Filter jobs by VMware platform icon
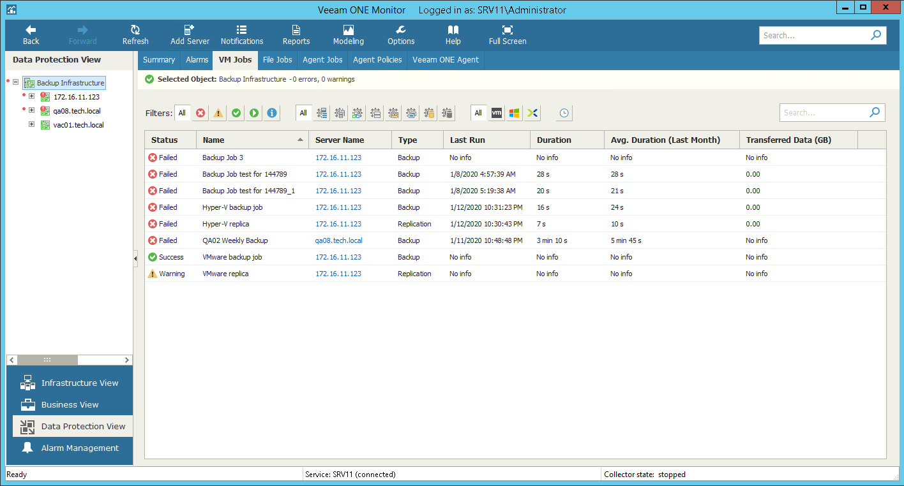The width and height of the screenshot is (904, 486). 496,113
